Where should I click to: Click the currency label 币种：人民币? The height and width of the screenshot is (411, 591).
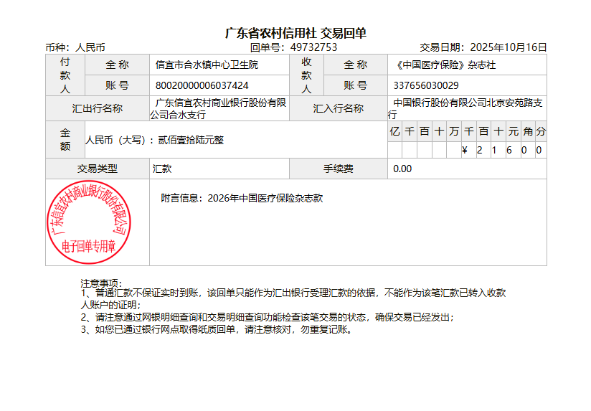point(75,47)
